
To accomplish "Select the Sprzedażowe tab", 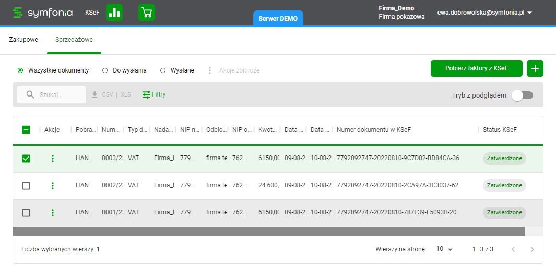I will 74,40.
